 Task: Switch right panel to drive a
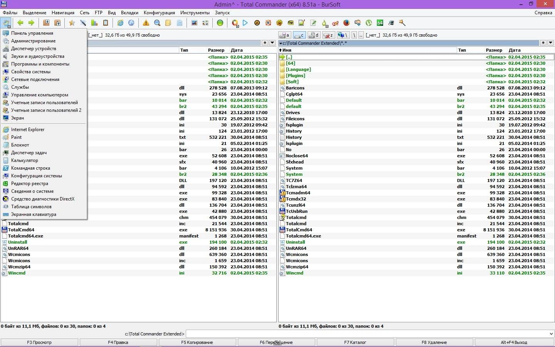click(x=285, y=35)
